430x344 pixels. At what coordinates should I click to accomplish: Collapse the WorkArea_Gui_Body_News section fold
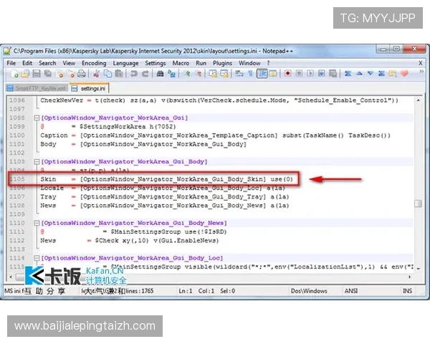35,223
